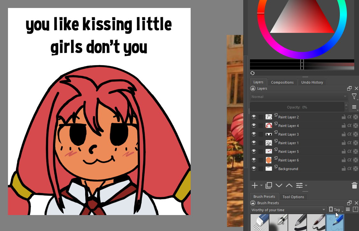
Task: Adjust the layer Opacity slider
Action: 297,107
